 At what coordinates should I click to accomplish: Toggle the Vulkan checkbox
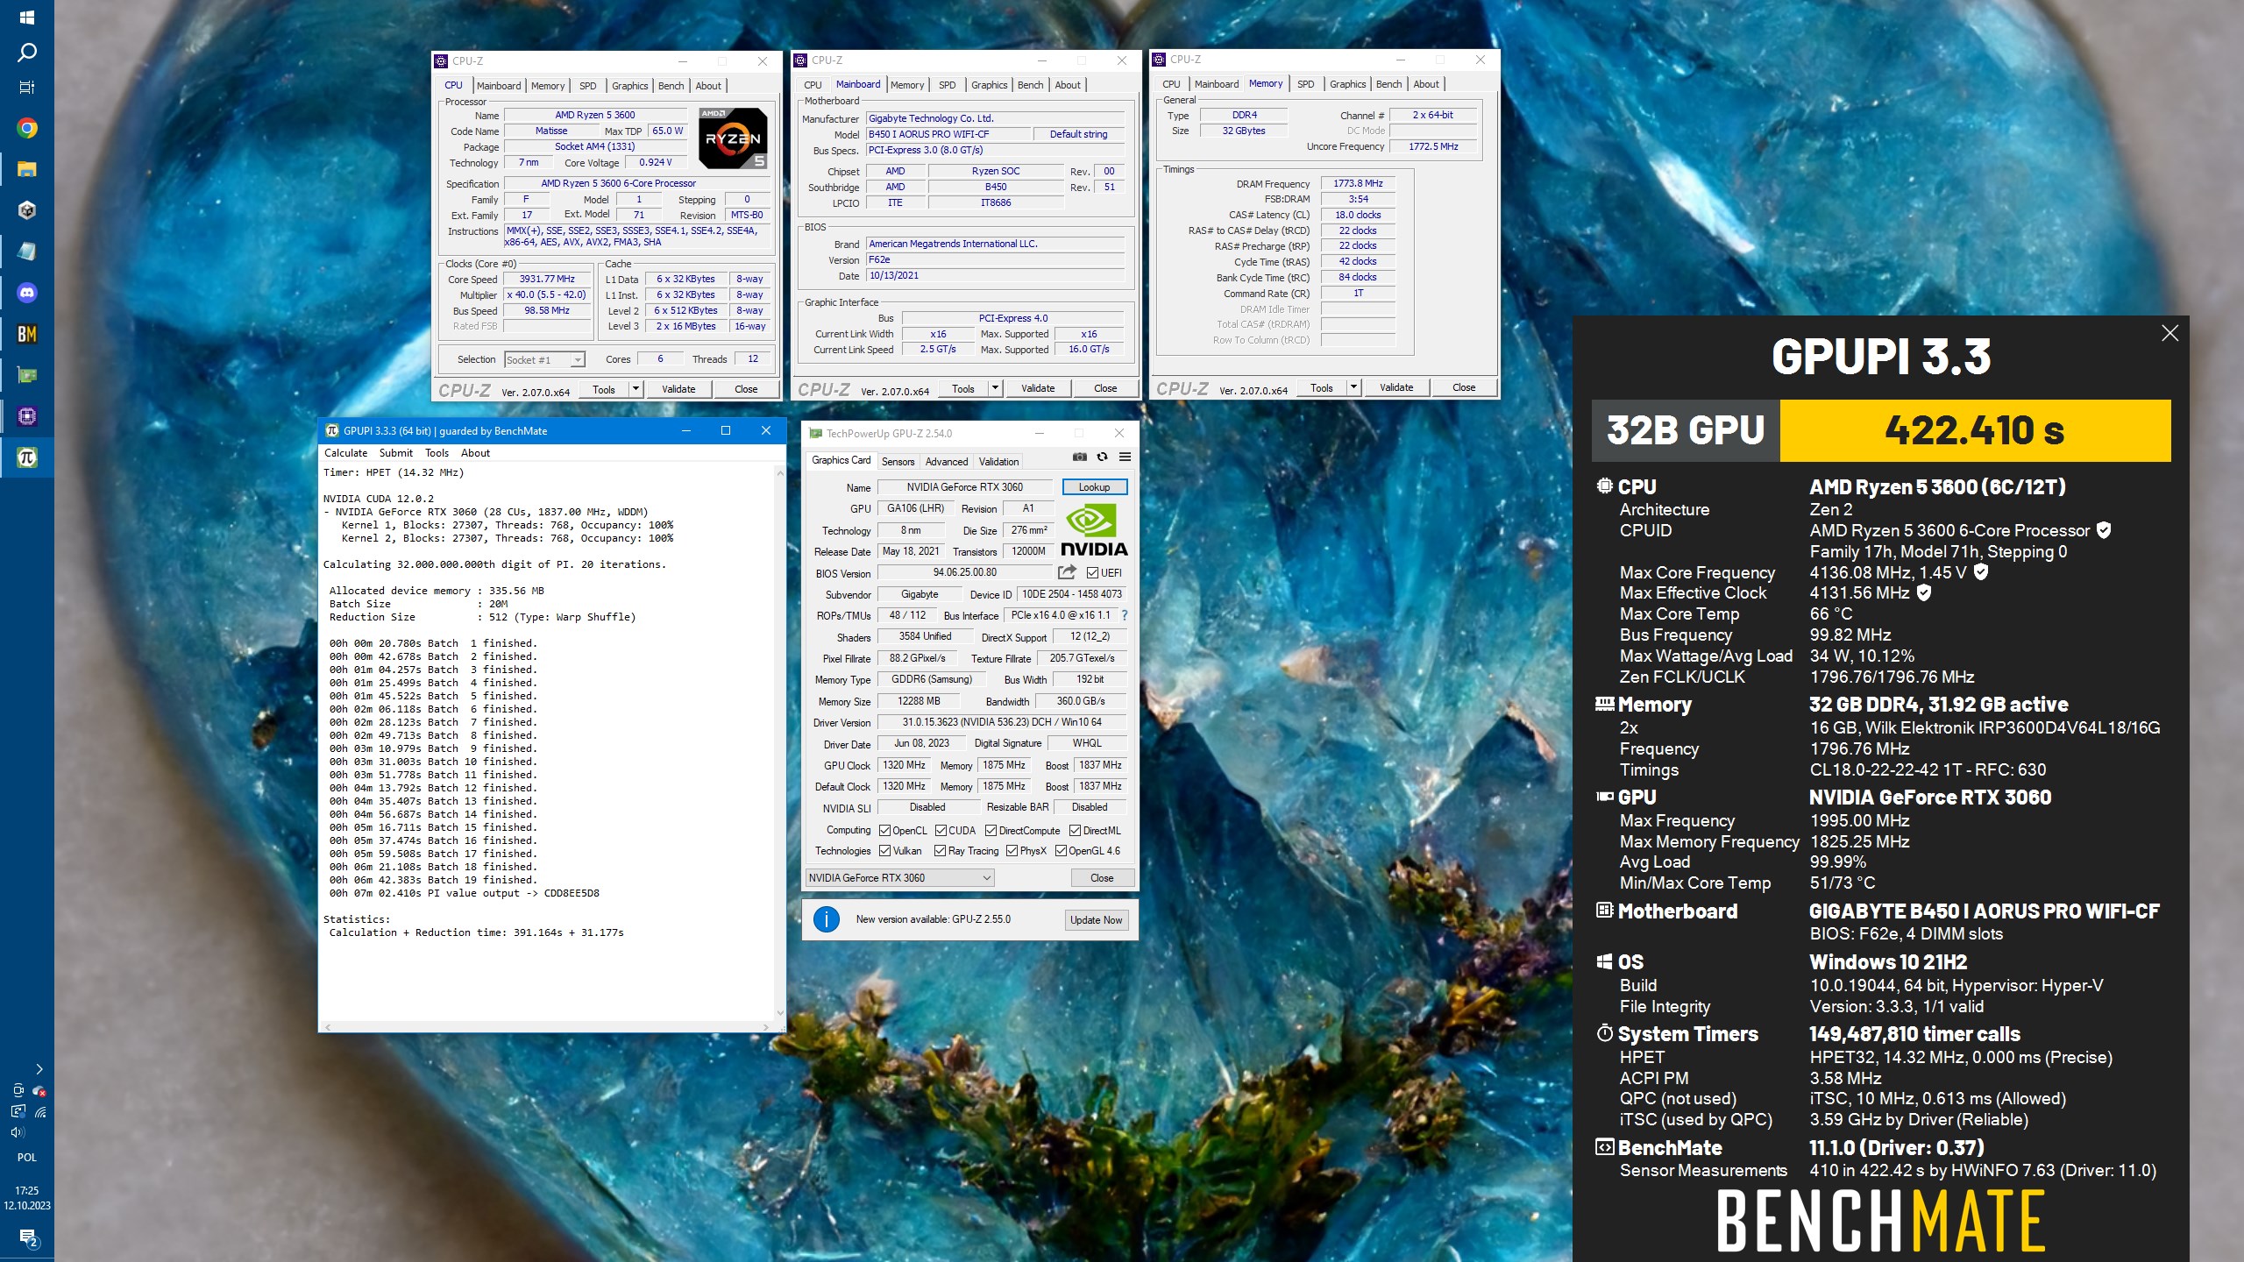click(885, 851)
